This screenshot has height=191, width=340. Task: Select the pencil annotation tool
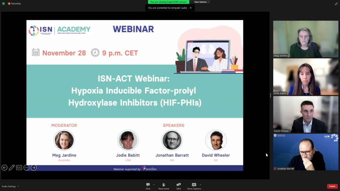click(12, 167)
